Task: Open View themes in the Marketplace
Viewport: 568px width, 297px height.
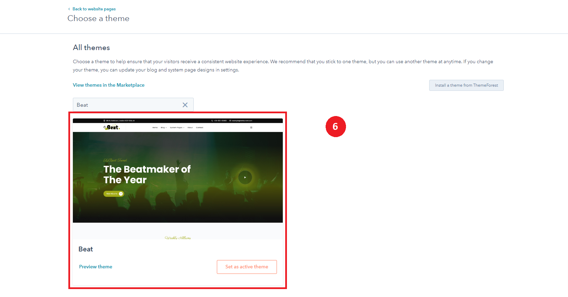Action: click(108, 85)
